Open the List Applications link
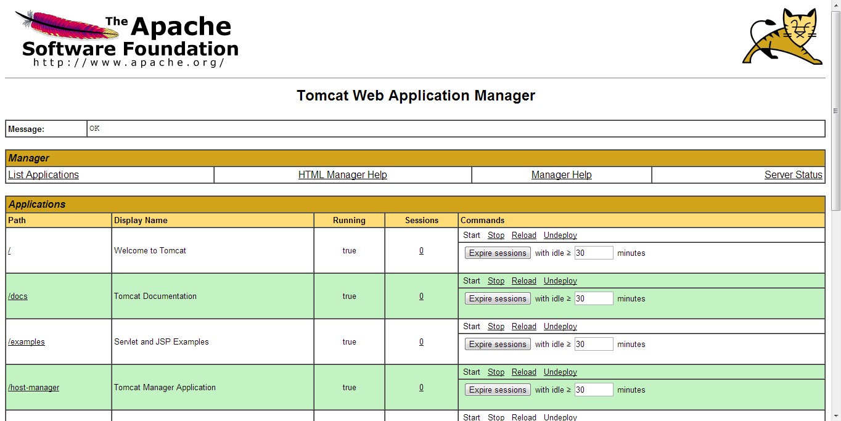This screenshot has height=421, width=841. pyautogui.click(x=43, y=175)
